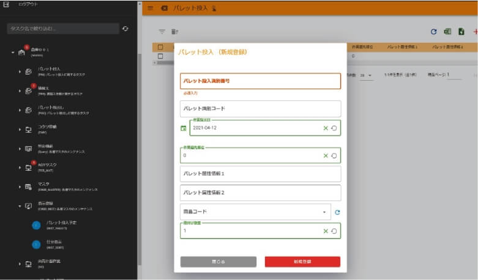Click the back/close tab icon beside パレット投入 title
Viewport: 478px width, 280px height.
click(x=164, y=8)
